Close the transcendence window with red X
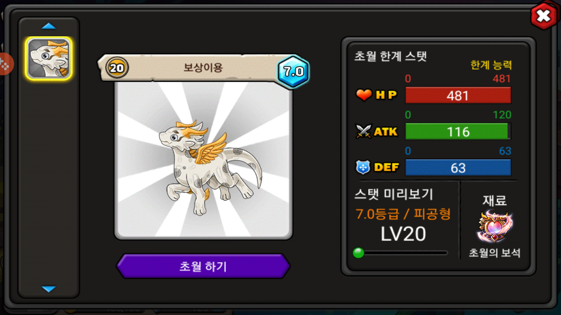Image resolution: width=561 pixels, height=315 pixels. (543, 17)
